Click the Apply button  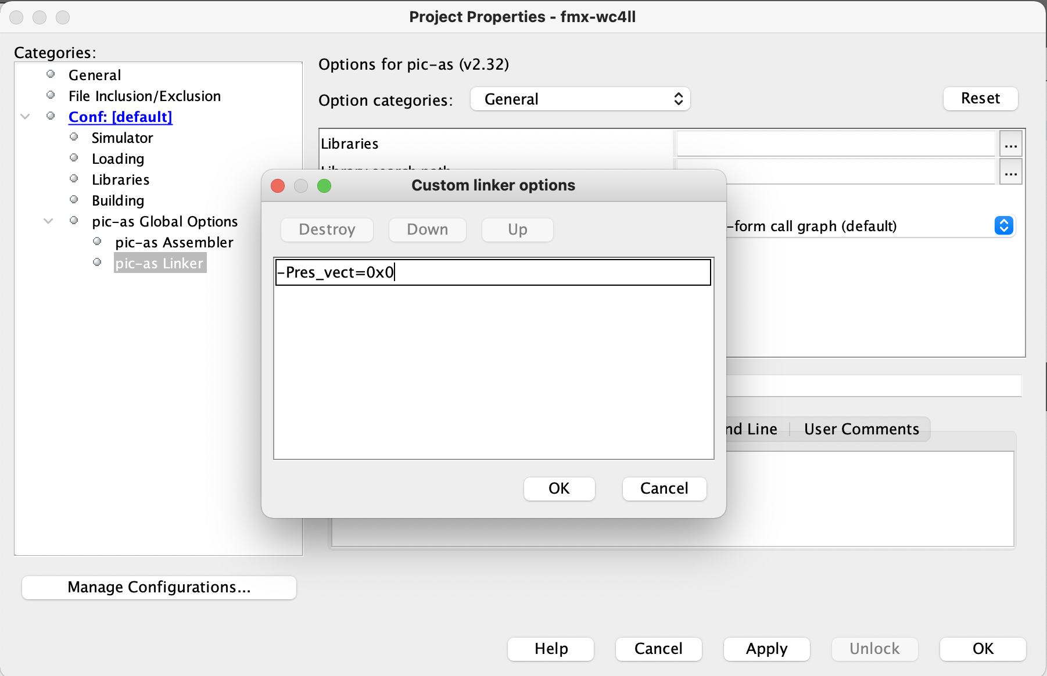coord(766,649)
